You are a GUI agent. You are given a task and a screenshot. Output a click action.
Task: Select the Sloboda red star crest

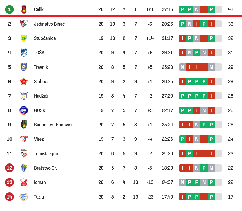[x=24, y=82]
